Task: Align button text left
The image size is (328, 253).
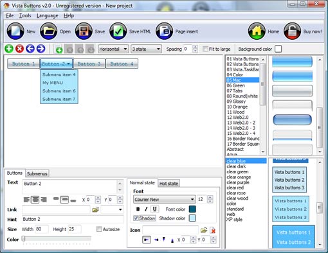Action: point(26,200)
